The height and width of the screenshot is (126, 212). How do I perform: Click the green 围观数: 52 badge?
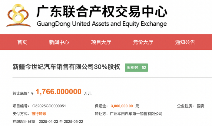(137, 68)
